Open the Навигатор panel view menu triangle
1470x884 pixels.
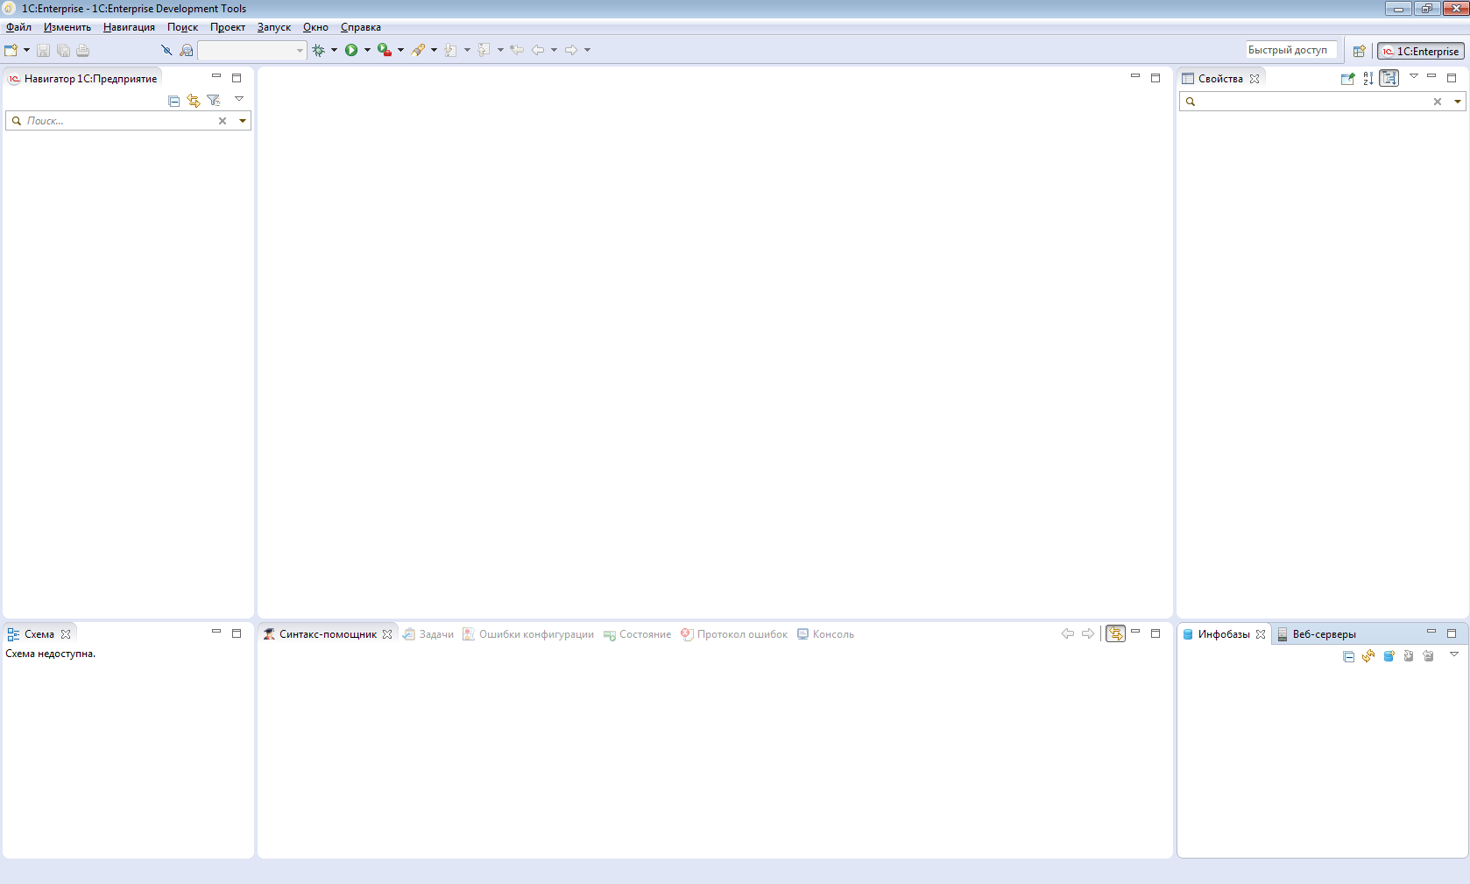[239, 99]
